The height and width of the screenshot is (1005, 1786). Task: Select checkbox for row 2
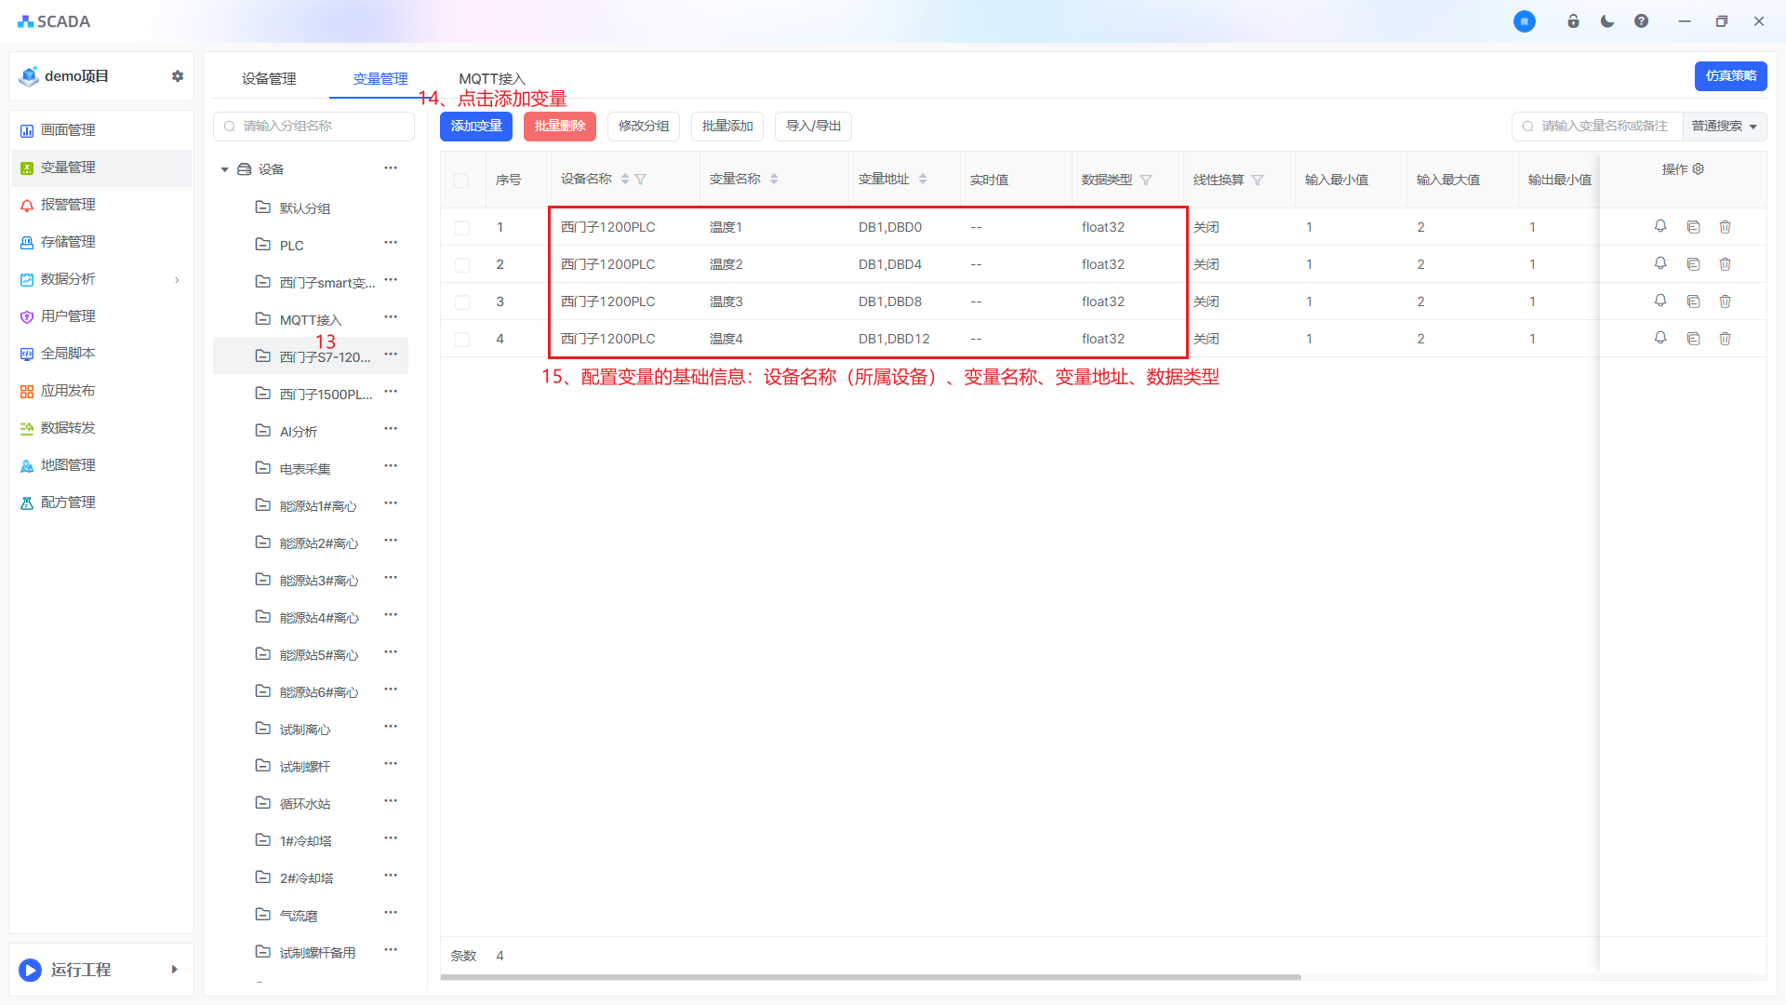pos(462,264)
